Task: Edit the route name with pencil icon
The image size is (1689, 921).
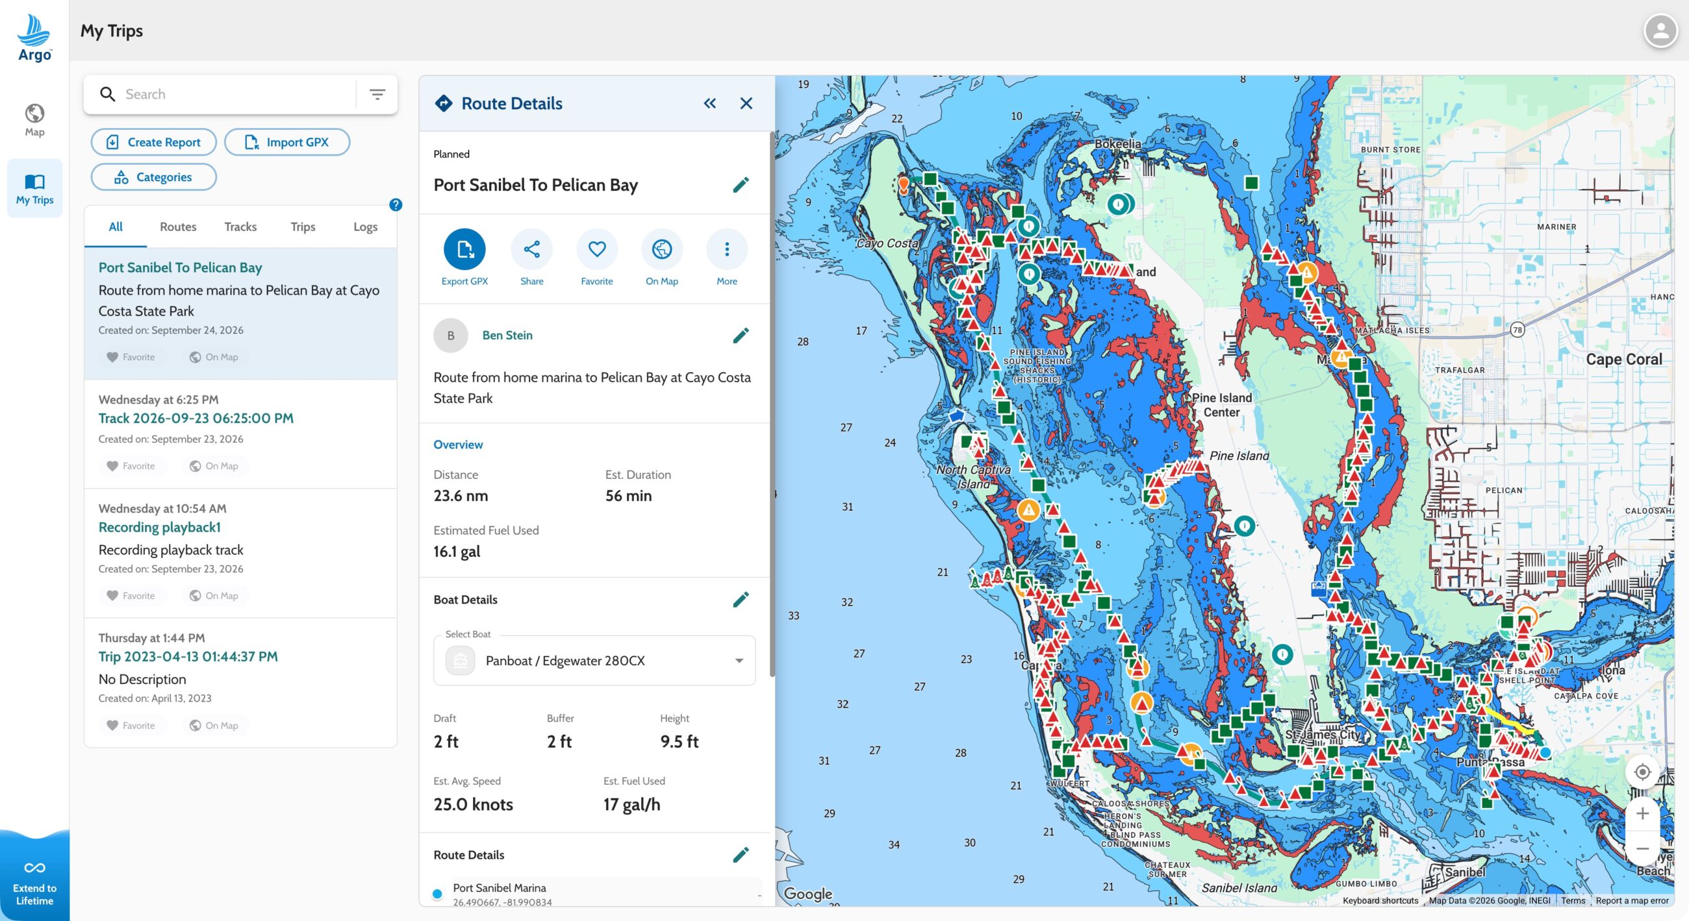Action: point(741,186)
